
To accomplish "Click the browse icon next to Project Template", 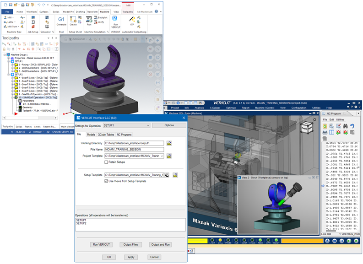I will [x=169, y=156].
